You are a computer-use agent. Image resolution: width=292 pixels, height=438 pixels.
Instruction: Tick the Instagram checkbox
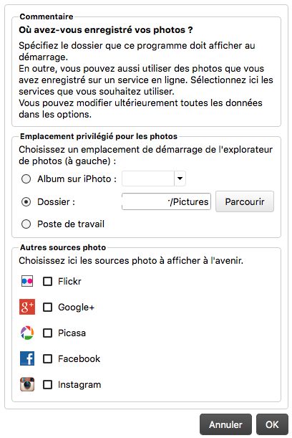pos(47,385)
